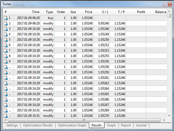
Task: Open the Optimization Graph tab
Action: (x=72, y=125)
